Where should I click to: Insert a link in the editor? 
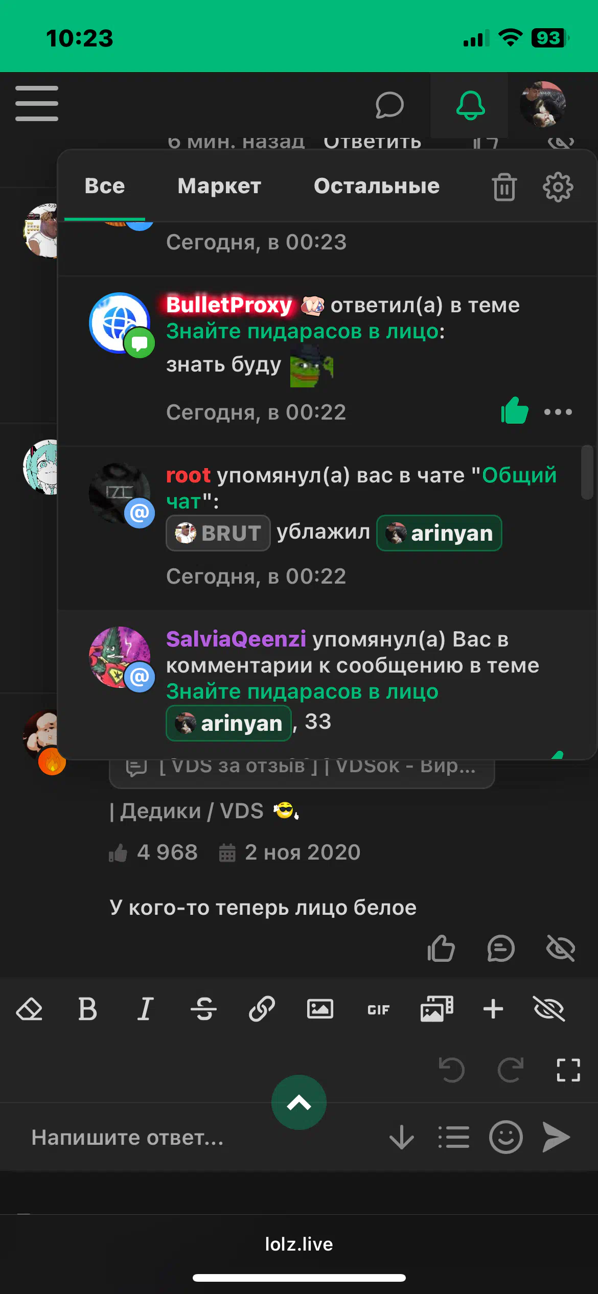[x=262, y=1009]
